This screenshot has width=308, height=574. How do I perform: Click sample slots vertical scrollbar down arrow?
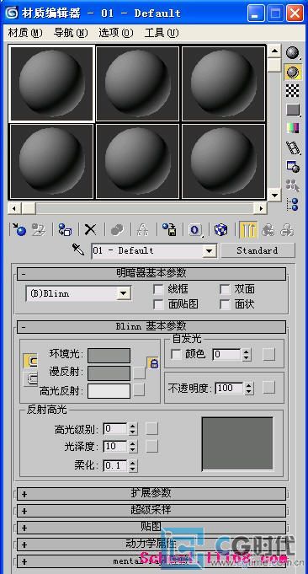tap(273, 194)
